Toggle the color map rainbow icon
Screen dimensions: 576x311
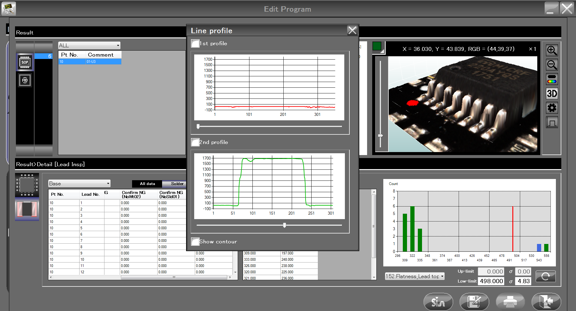click(x=552, y=79)
